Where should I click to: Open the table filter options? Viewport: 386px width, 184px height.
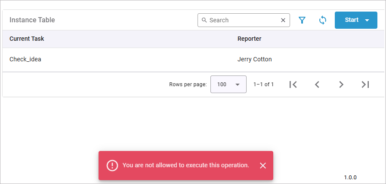302,20
